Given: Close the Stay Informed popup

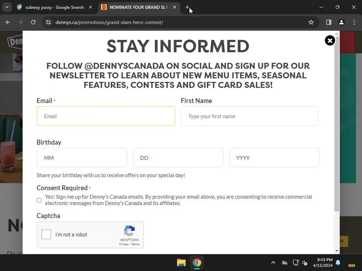Looking at the screenshot, I should 330,41.
